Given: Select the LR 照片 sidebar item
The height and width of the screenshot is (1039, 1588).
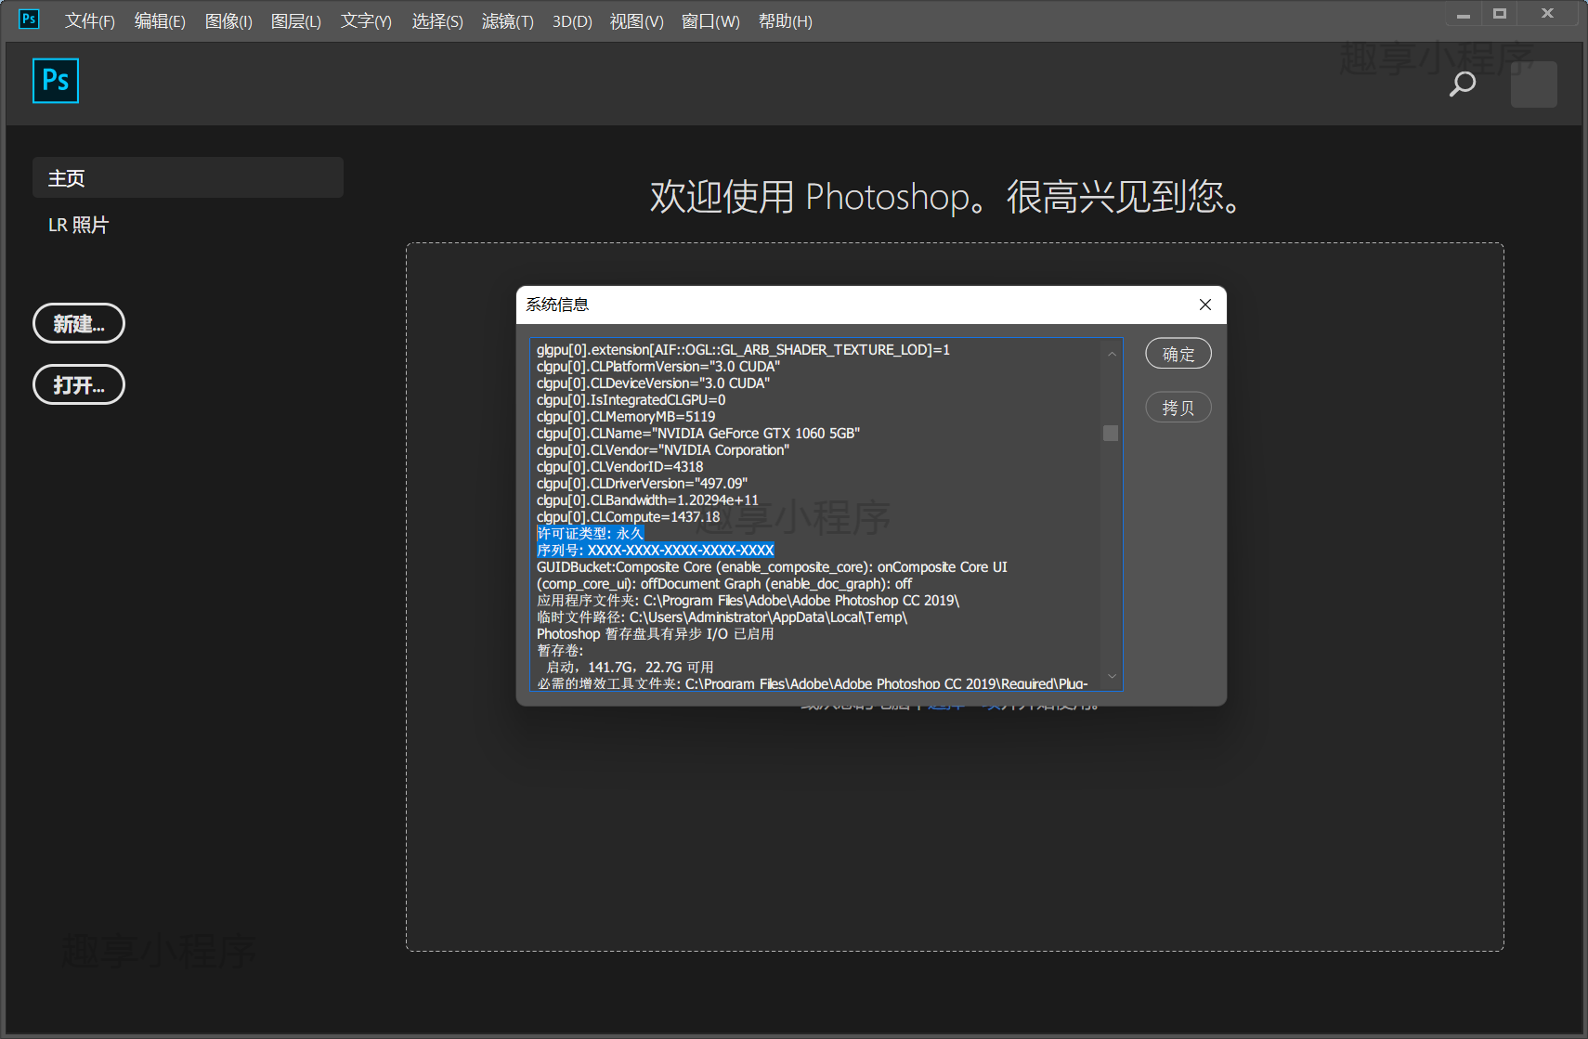Looking at the screenshot, I should (79, 225).
